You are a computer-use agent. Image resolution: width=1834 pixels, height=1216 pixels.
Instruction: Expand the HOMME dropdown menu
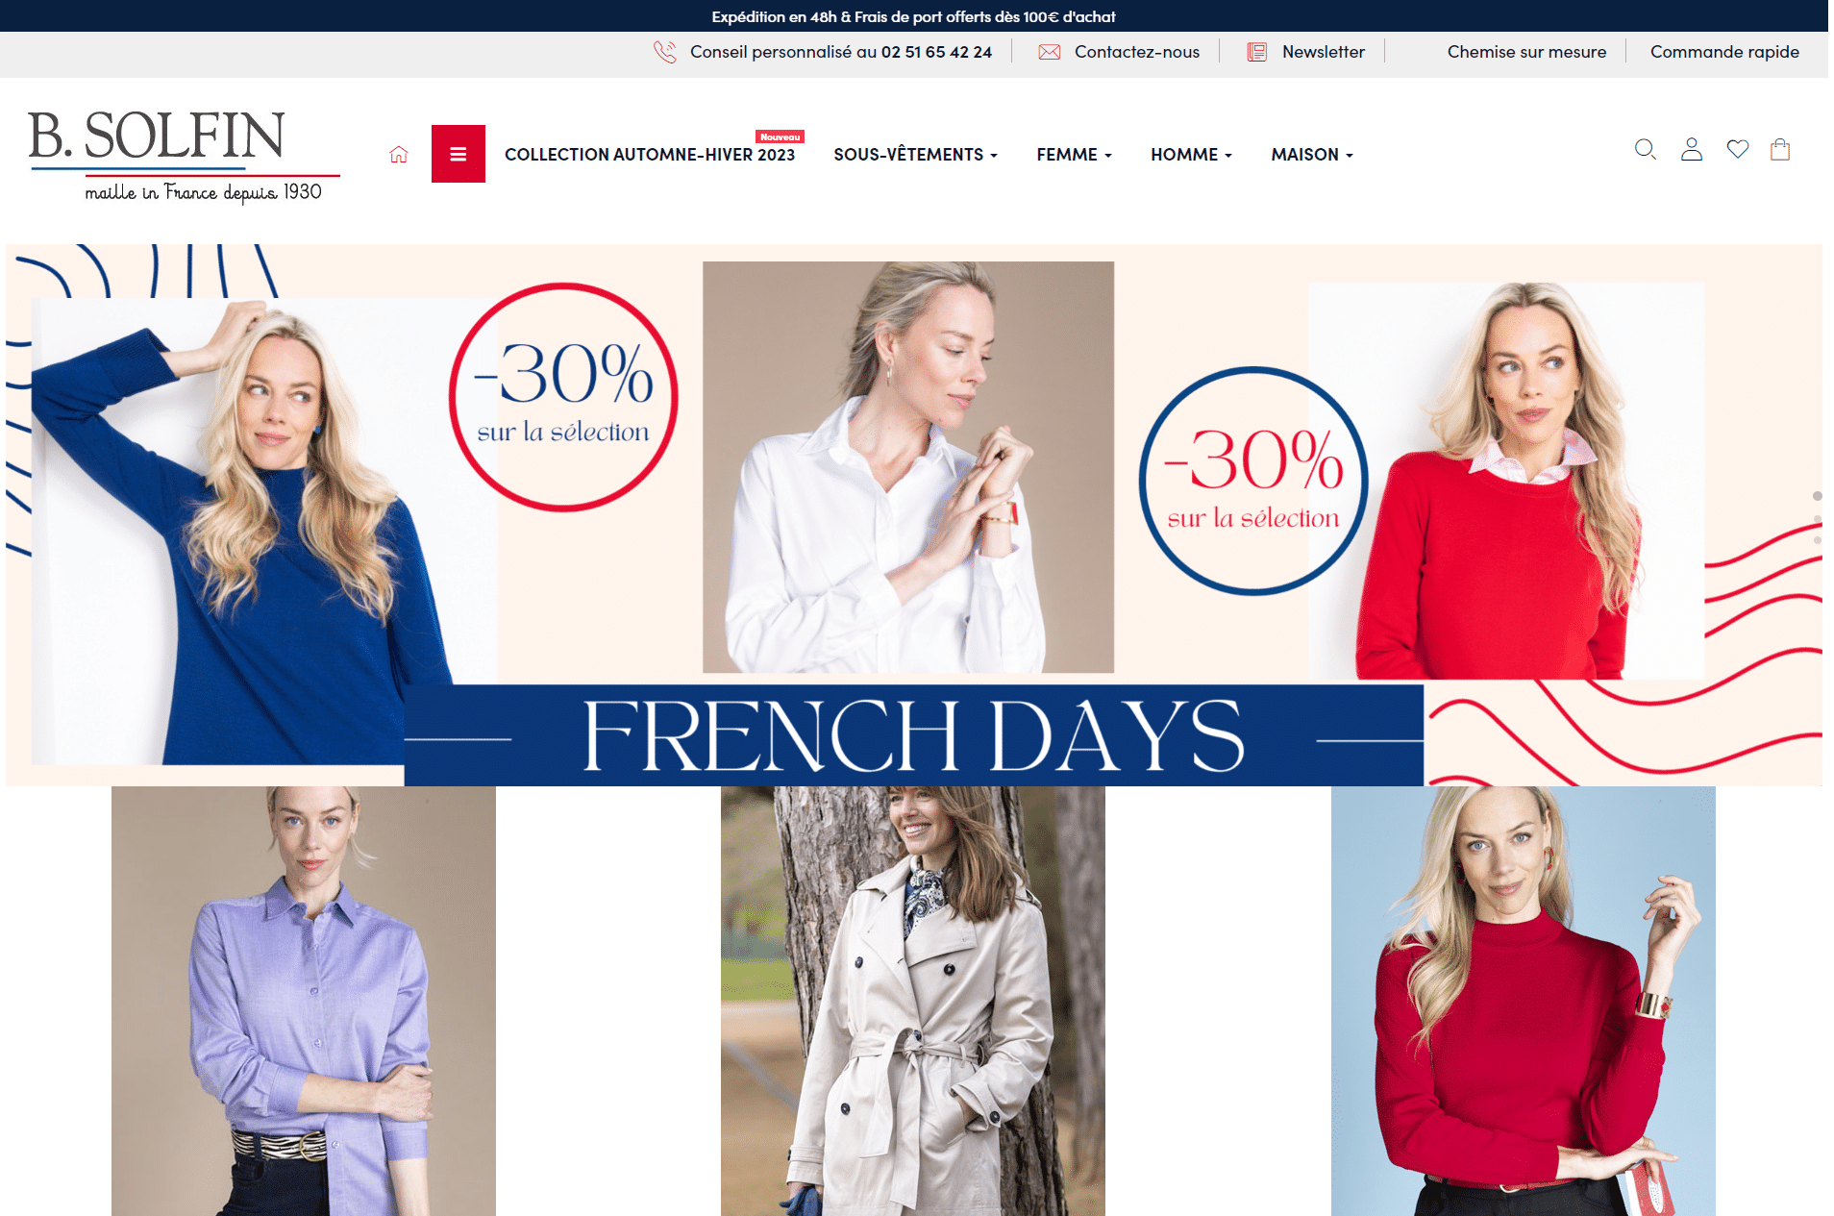click(x=1192, y=155)
